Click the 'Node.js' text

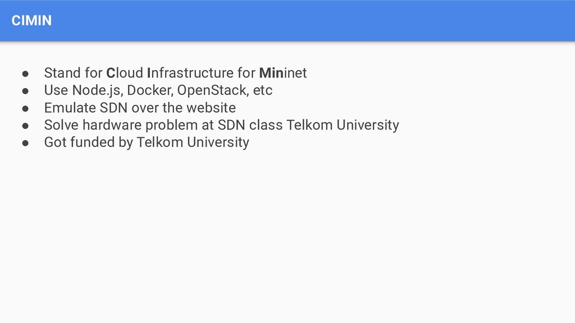point(97,90)
